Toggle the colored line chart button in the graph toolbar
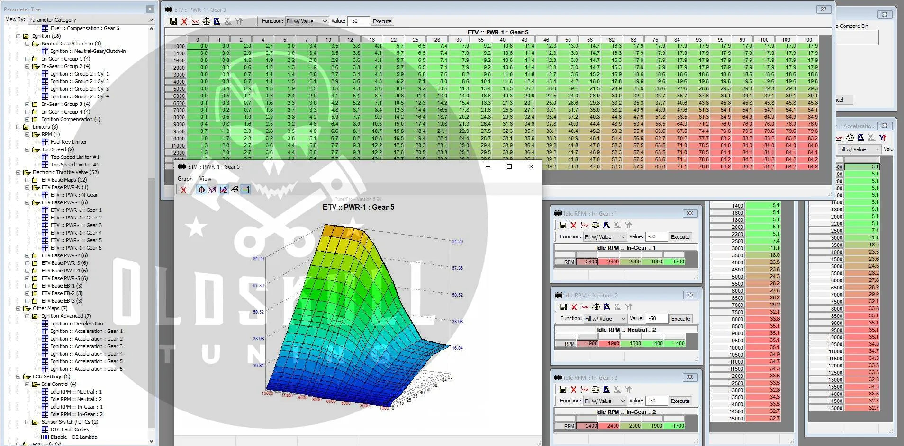904x446 pixels. (224, 190)
